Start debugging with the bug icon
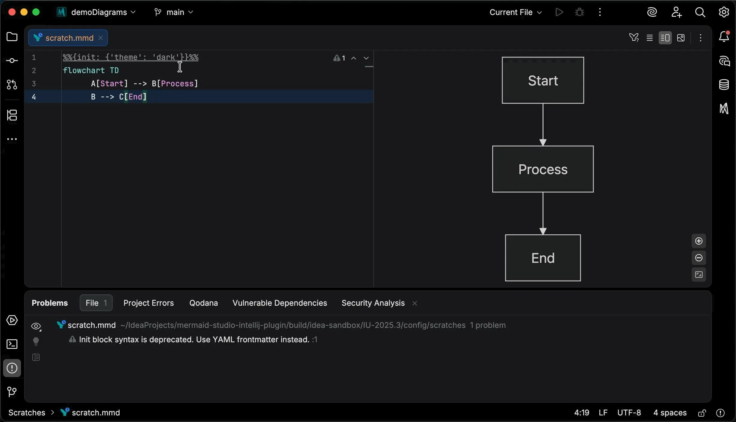 [579, 12]
